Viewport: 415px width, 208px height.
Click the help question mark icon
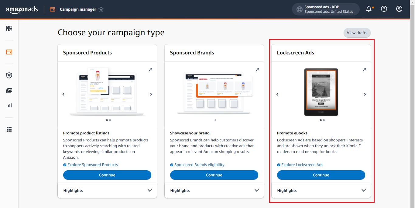pyautogui.click(x=384, y=9)
